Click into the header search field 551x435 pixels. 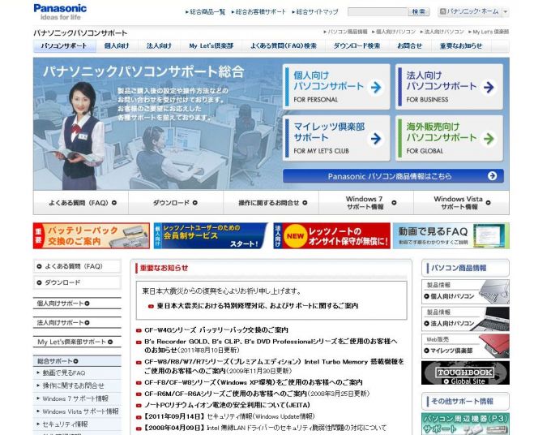(x=378, y=12)
